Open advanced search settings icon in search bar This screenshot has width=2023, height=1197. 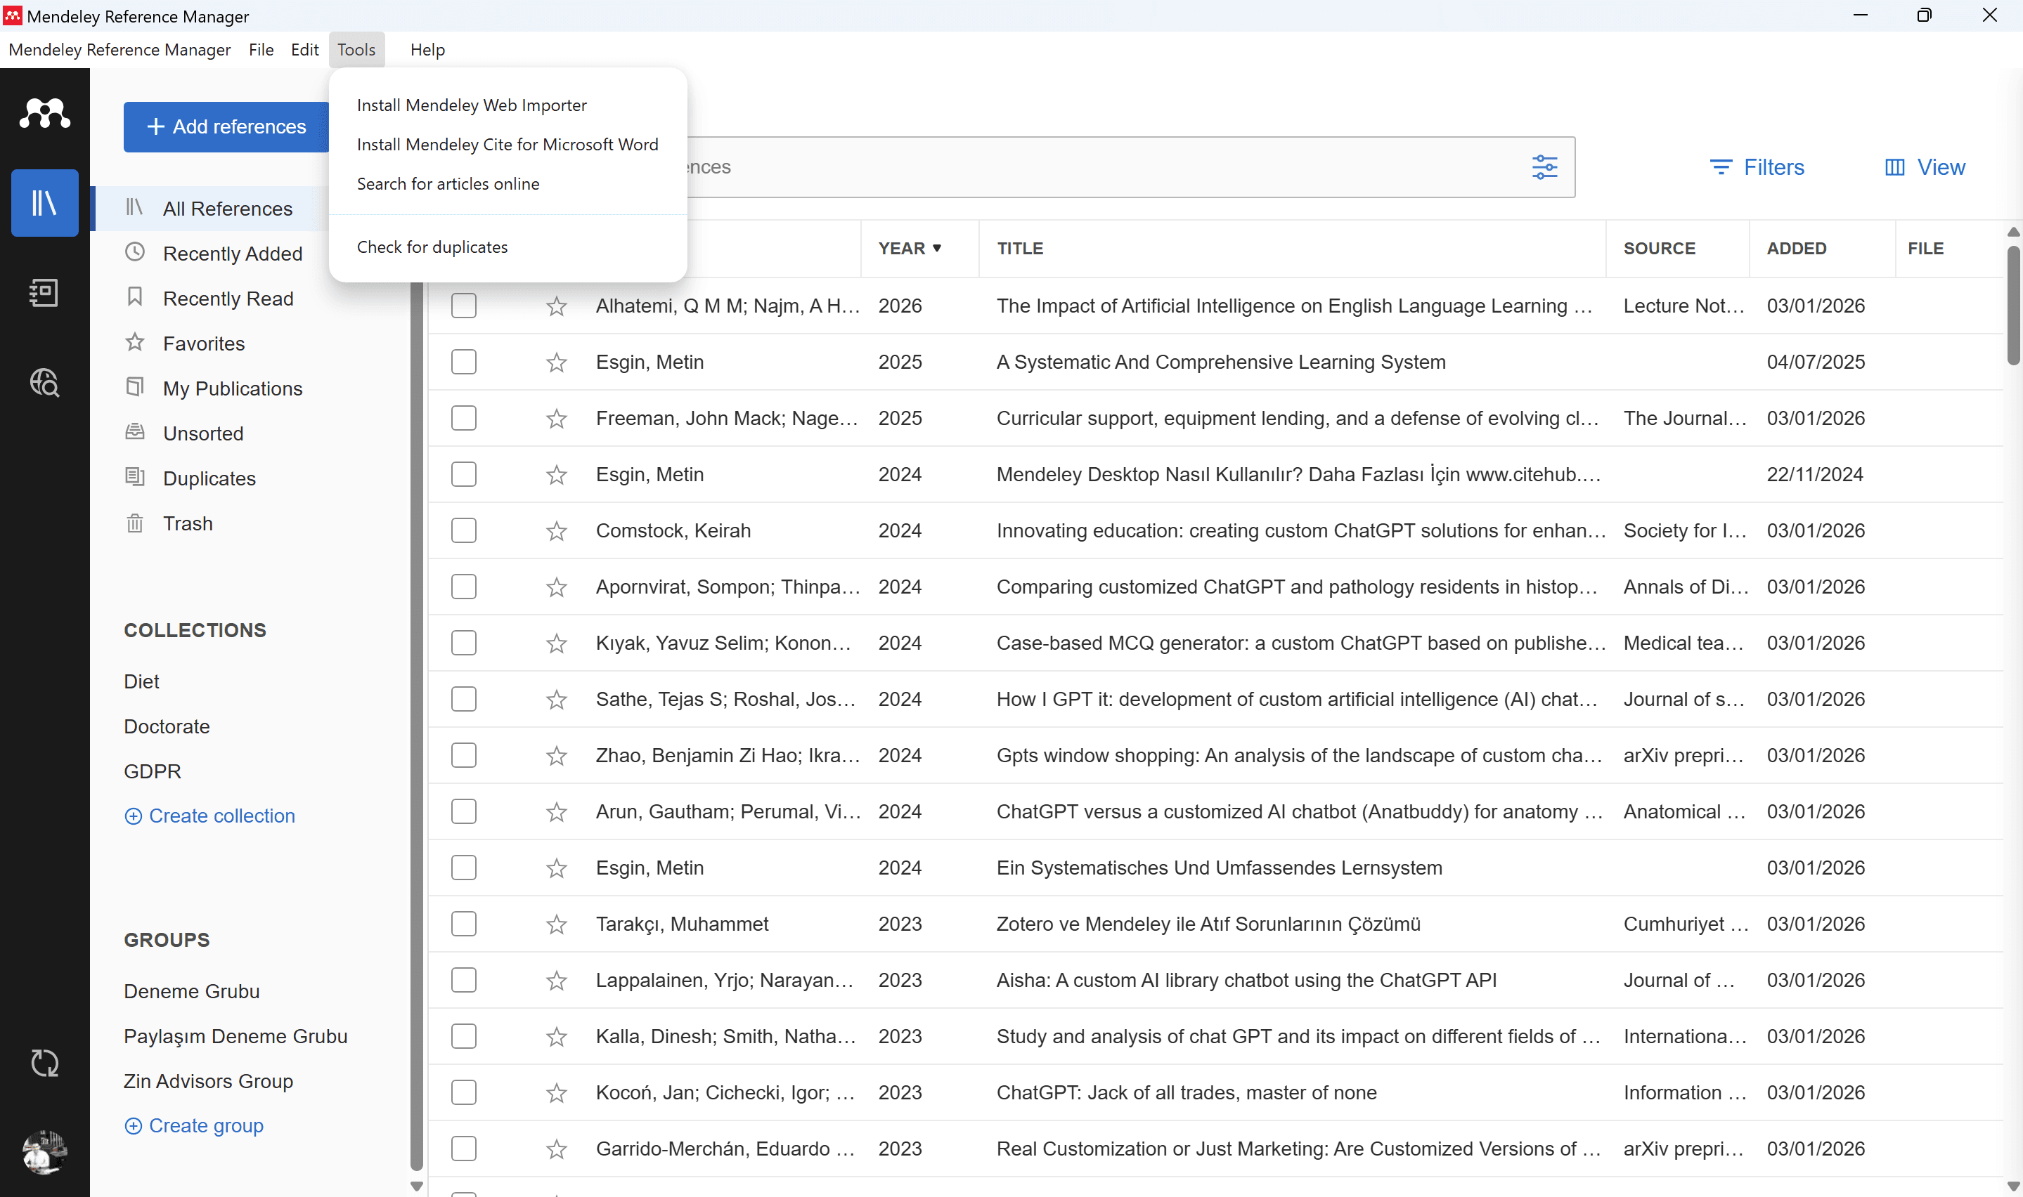[1544, 167]
